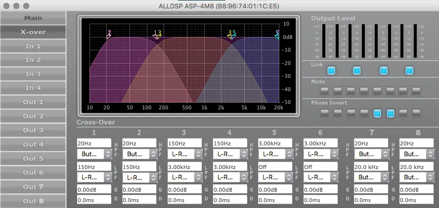This screenshot has height=208, width=439.
Task: Select the In 3 sidebar button
Action: [33, 74]
